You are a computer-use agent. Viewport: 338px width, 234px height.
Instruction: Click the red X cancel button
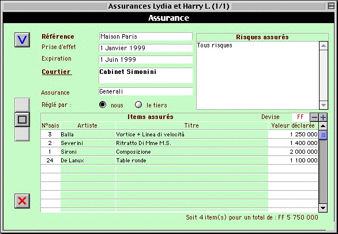pos(22,201)
